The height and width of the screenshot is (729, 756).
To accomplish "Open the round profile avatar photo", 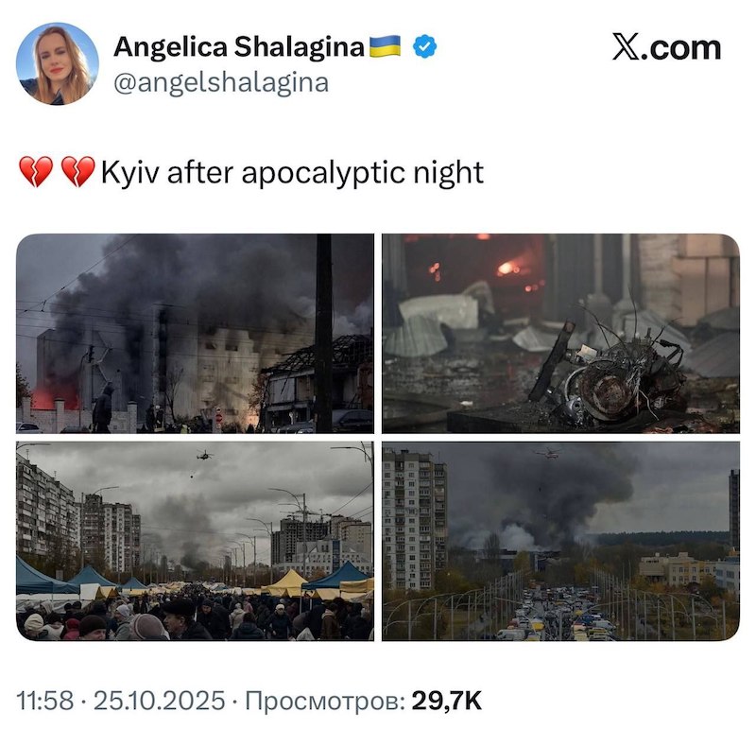I will pos(57,63).
